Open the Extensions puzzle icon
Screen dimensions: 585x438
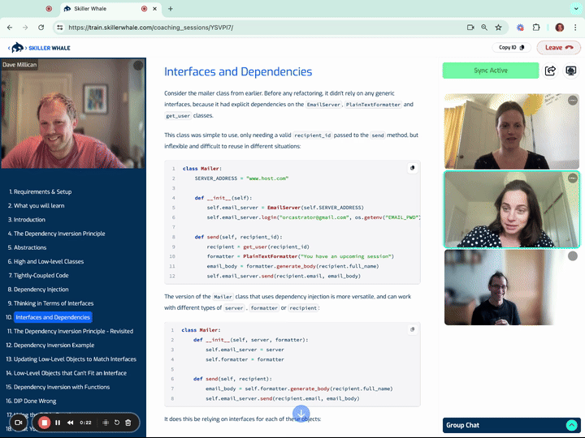tap(536, 28)
